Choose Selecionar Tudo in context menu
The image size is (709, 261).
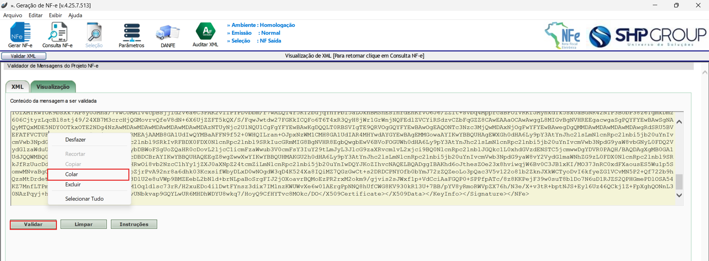(84, 199)
